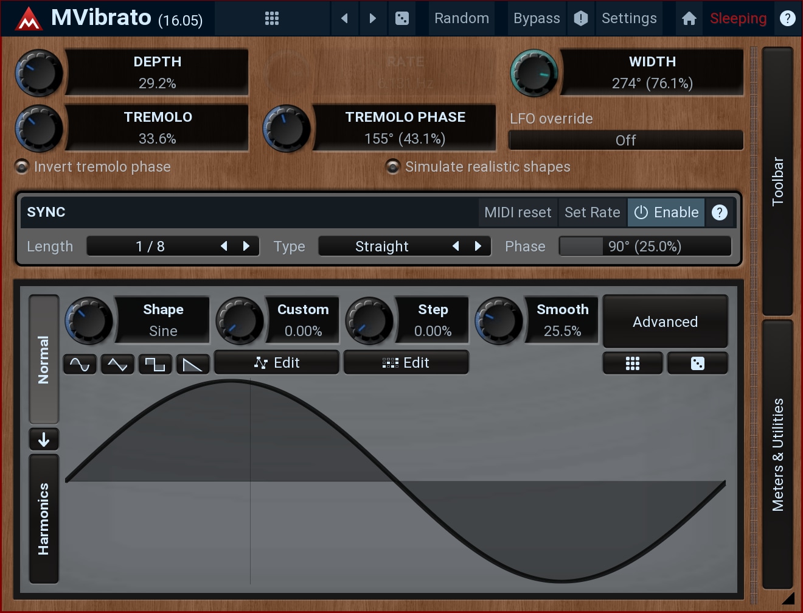This screenshot has width=803, height=613.
Task: Open help question mark in title bar
Action: (x=788, y=18)
